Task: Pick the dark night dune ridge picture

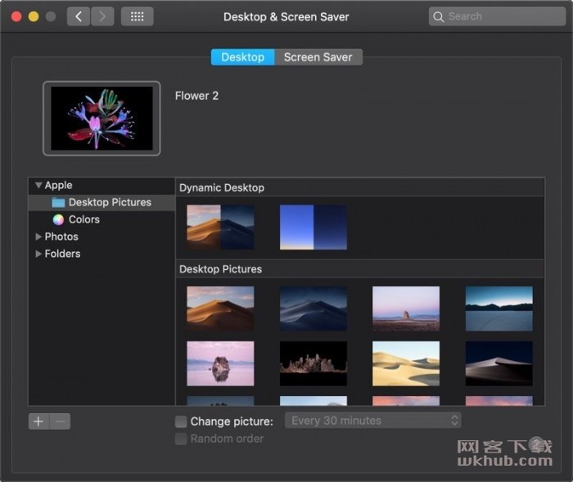Action: tap(499, 363)
